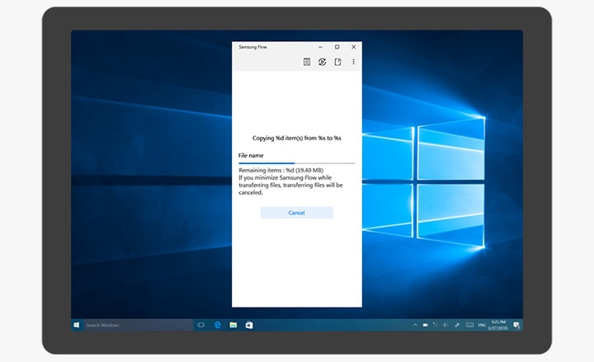
Task: Cancel the file transfer
Action: (x=296, y=213)
